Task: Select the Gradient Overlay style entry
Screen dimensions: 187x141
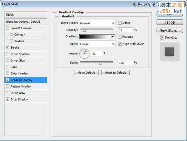Action: 21,80
